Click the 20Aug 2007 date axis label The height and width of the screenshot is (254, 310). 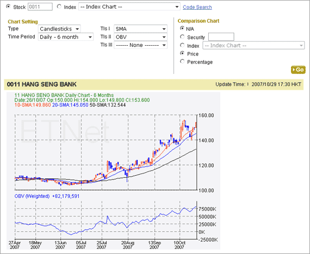coord(128,245)
